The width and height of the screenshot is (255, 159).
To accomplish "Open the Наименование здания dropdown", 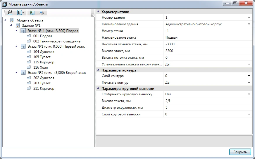I will (x=249, y=24).
